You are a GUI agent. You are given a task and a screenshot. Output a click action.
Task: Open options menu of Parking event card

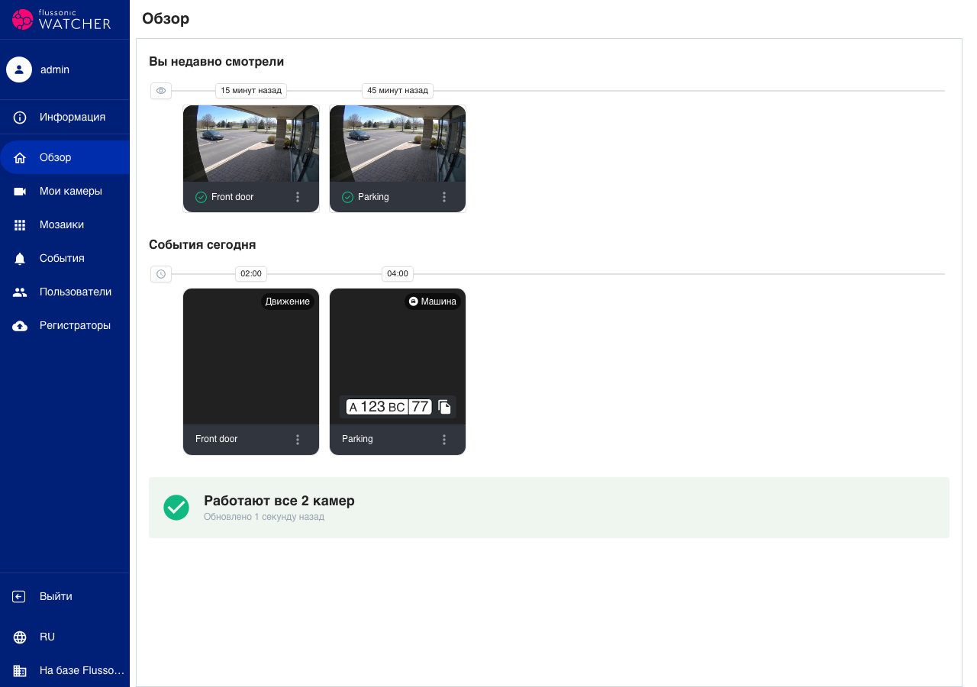tap(444, 440)
